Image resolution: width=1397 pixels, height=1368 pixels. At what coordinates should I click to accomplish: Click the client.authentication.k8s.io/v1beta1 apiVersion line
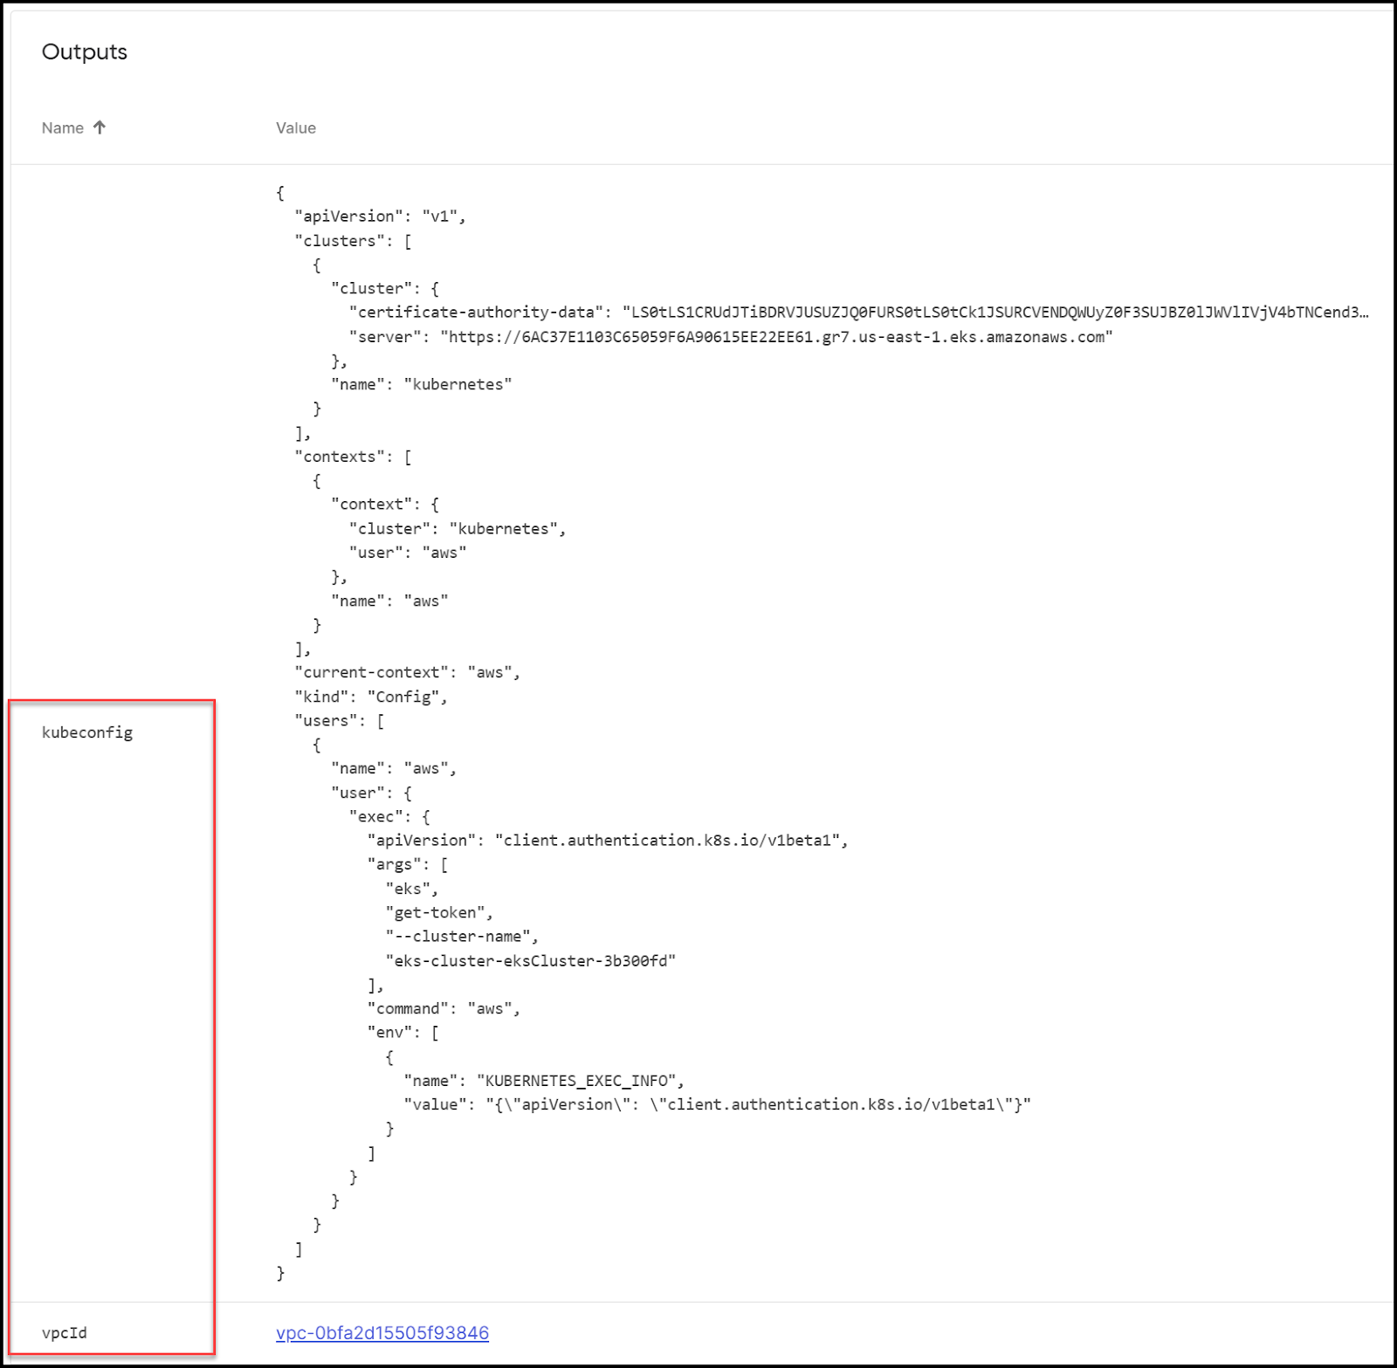(608, 841)
